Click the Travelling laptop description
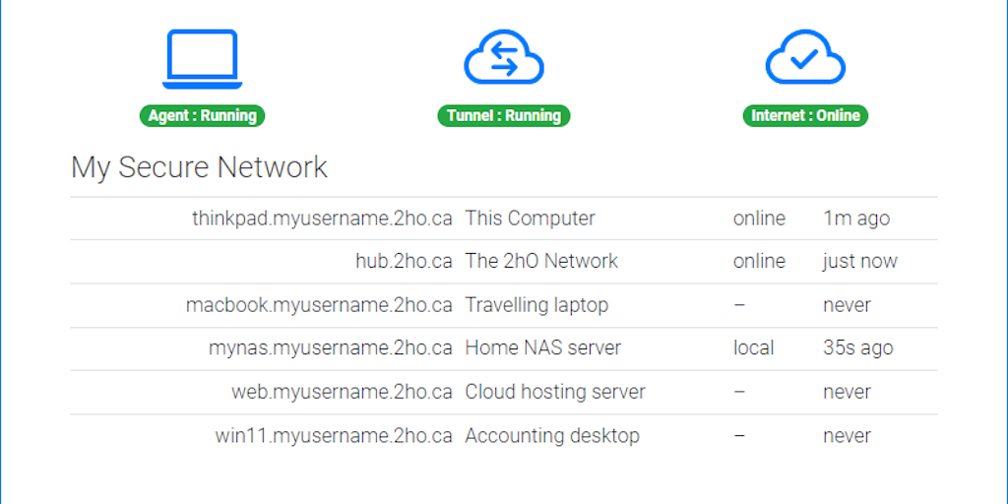1008x504 pixels. coord(536,305)
